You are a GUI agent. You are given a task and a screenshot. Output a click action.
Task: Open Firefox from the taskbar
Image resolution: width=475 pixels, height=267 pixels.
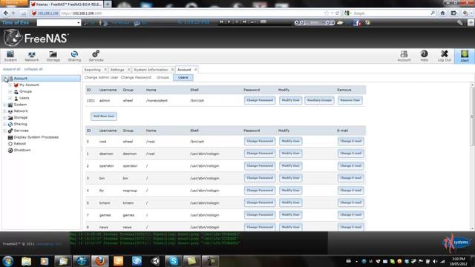point(100,261)
